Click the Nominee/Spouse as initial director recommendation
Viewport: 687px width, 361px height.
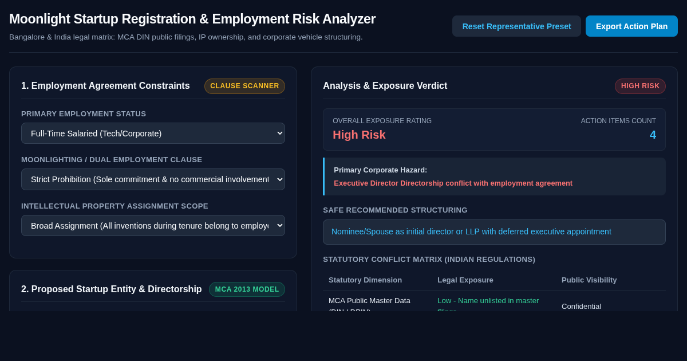click(494, 232)
